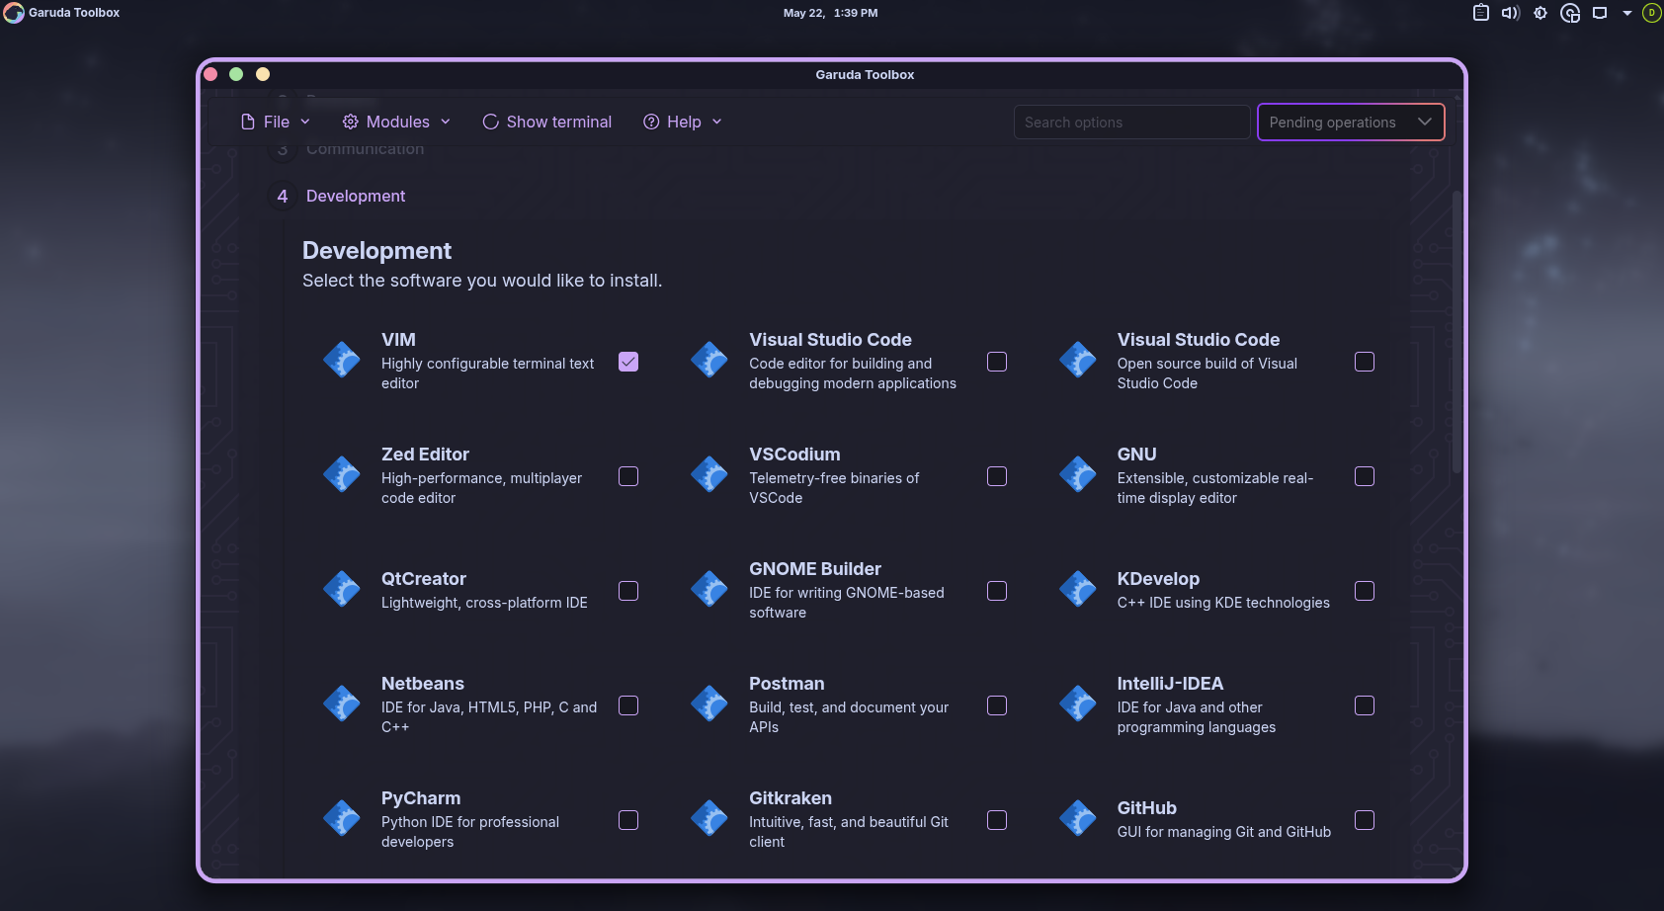Click the Search options field
Image resolution: width=1664 pixels, height=911 pixels.
[x=1131, y=123]
